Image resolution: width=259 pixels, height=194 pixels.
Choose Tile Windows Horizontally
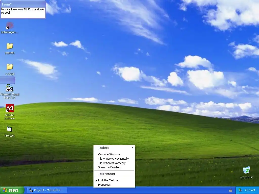(x=114, y=159)
